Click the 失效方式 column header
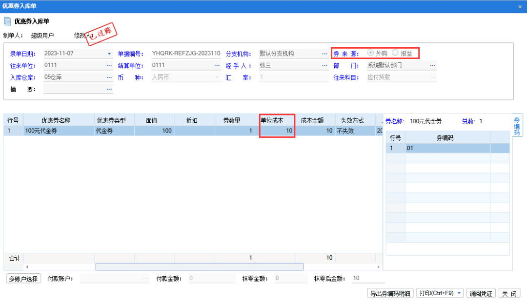The height and width of the screenshot is (304, 527). point(355,120)
